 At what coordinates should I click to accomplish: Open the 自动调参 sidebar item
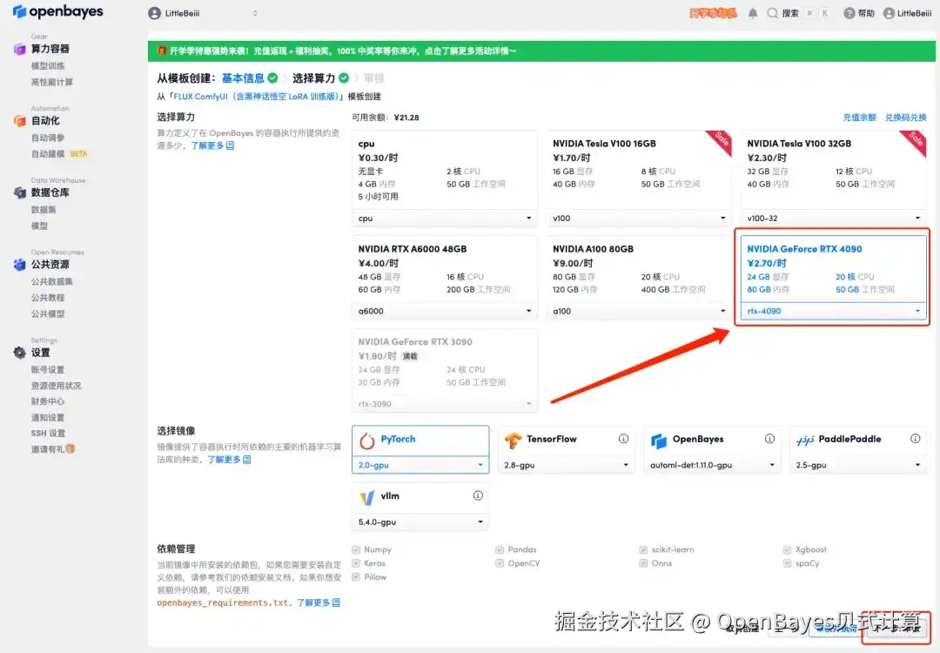point(48,138)
